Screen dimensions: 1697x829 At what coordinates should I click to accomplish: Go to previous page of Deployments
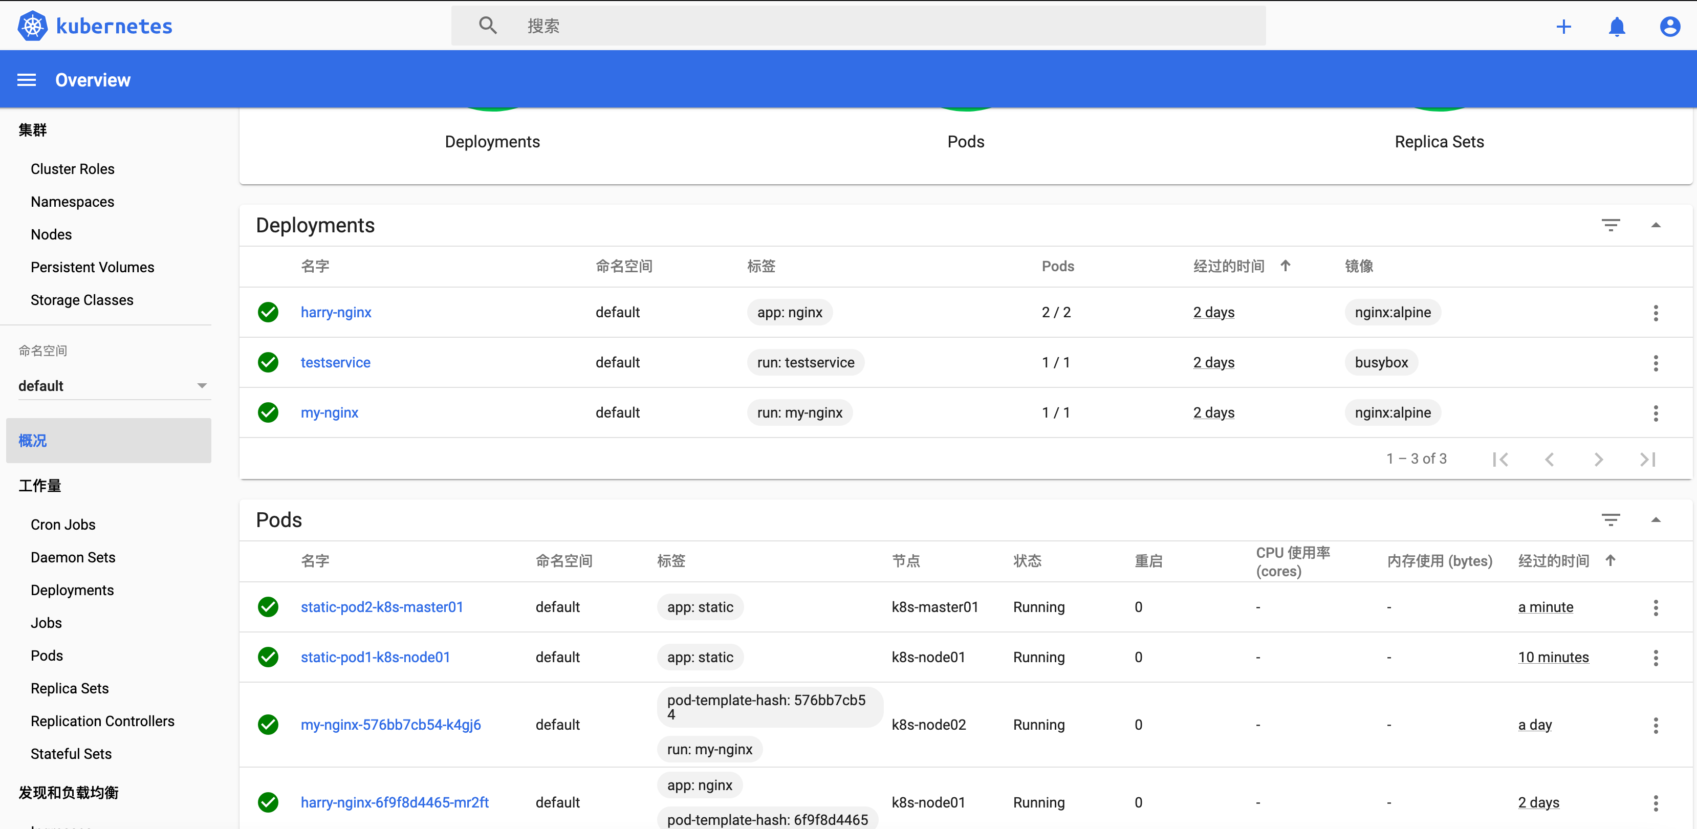[x=1550, y=460]
